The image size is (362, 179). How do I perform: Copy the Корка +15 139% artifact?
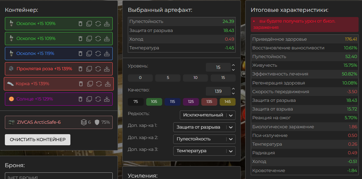[90, 84]
